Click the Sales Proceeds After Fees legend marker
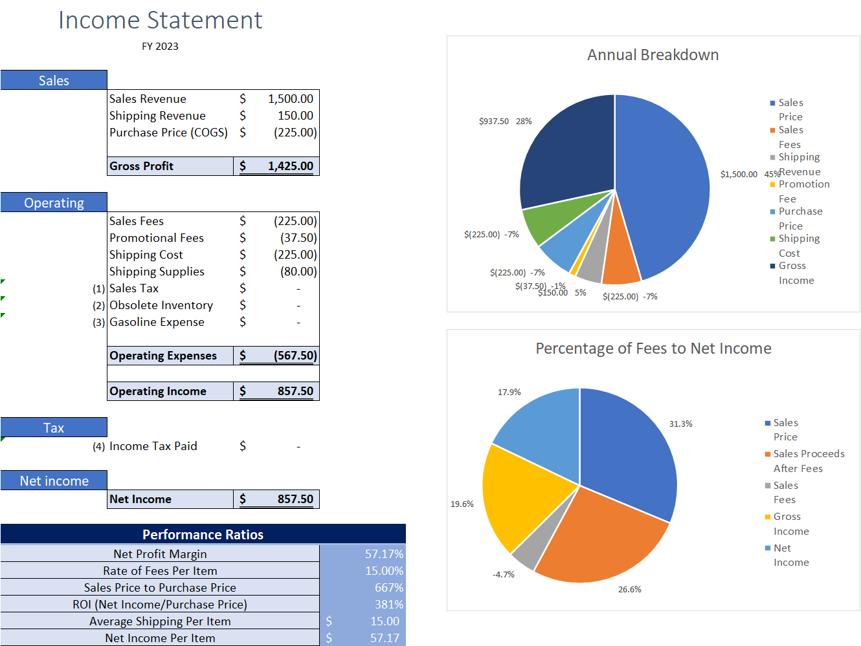 (767, 453)
